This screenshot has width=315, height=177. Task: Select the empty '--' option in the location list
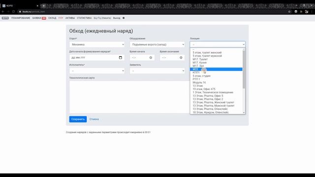click(x=216, y=49)
